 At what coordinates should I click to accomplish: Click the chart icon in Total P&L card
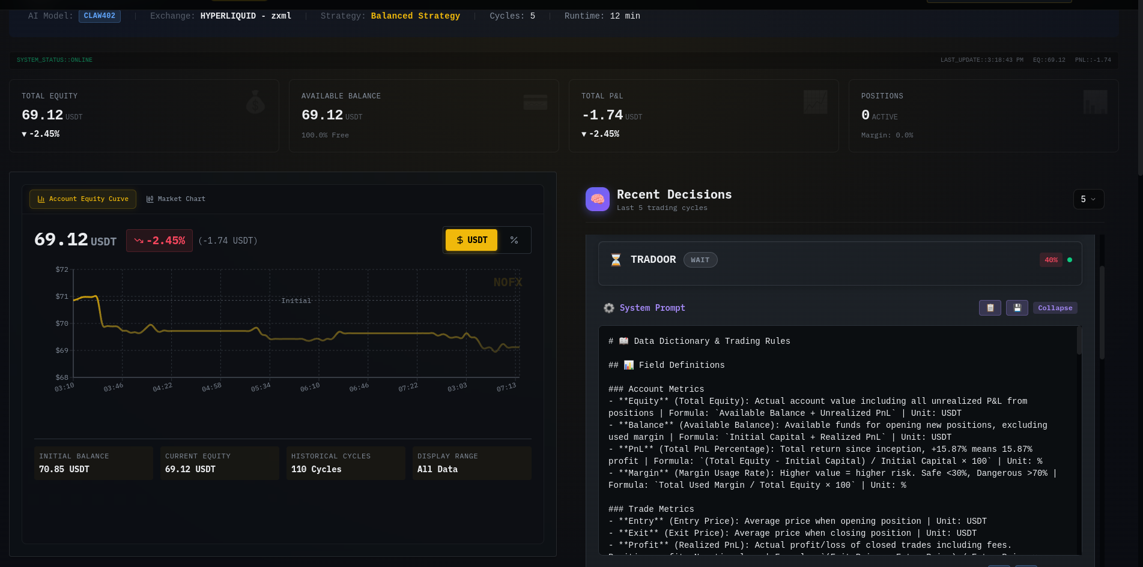[x=815, y=102]
